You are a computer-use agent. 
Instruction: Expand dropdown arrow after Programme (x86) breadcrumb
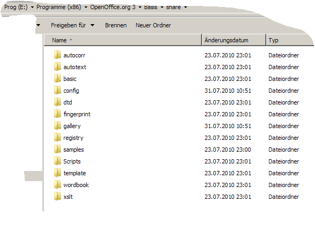pyautogui.click(x=86, y=8)
